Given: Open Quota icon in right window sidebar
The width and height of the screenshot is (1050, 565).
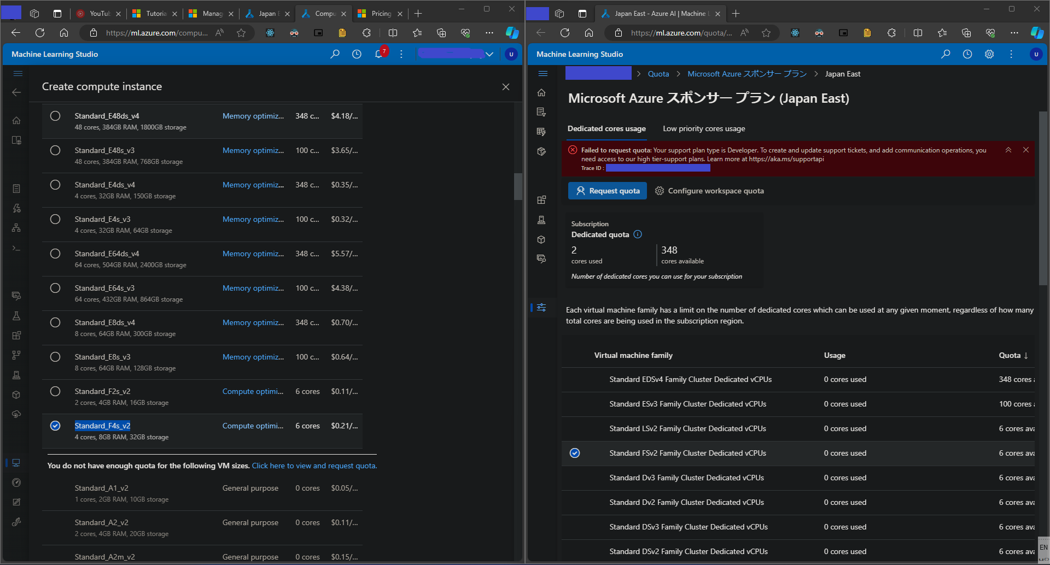Looking at the screenshot, I should click(541, 307).
